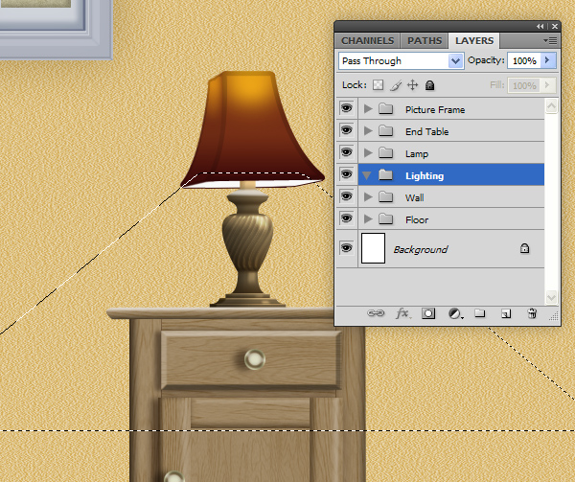
Task: Expand the End Table group
Action: pyautogui.click(x=368, y=131)
